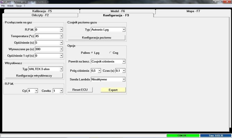Open Czas (s) dropdown
Viewport: 232px width, 138px height.
[x=124, y=71]
